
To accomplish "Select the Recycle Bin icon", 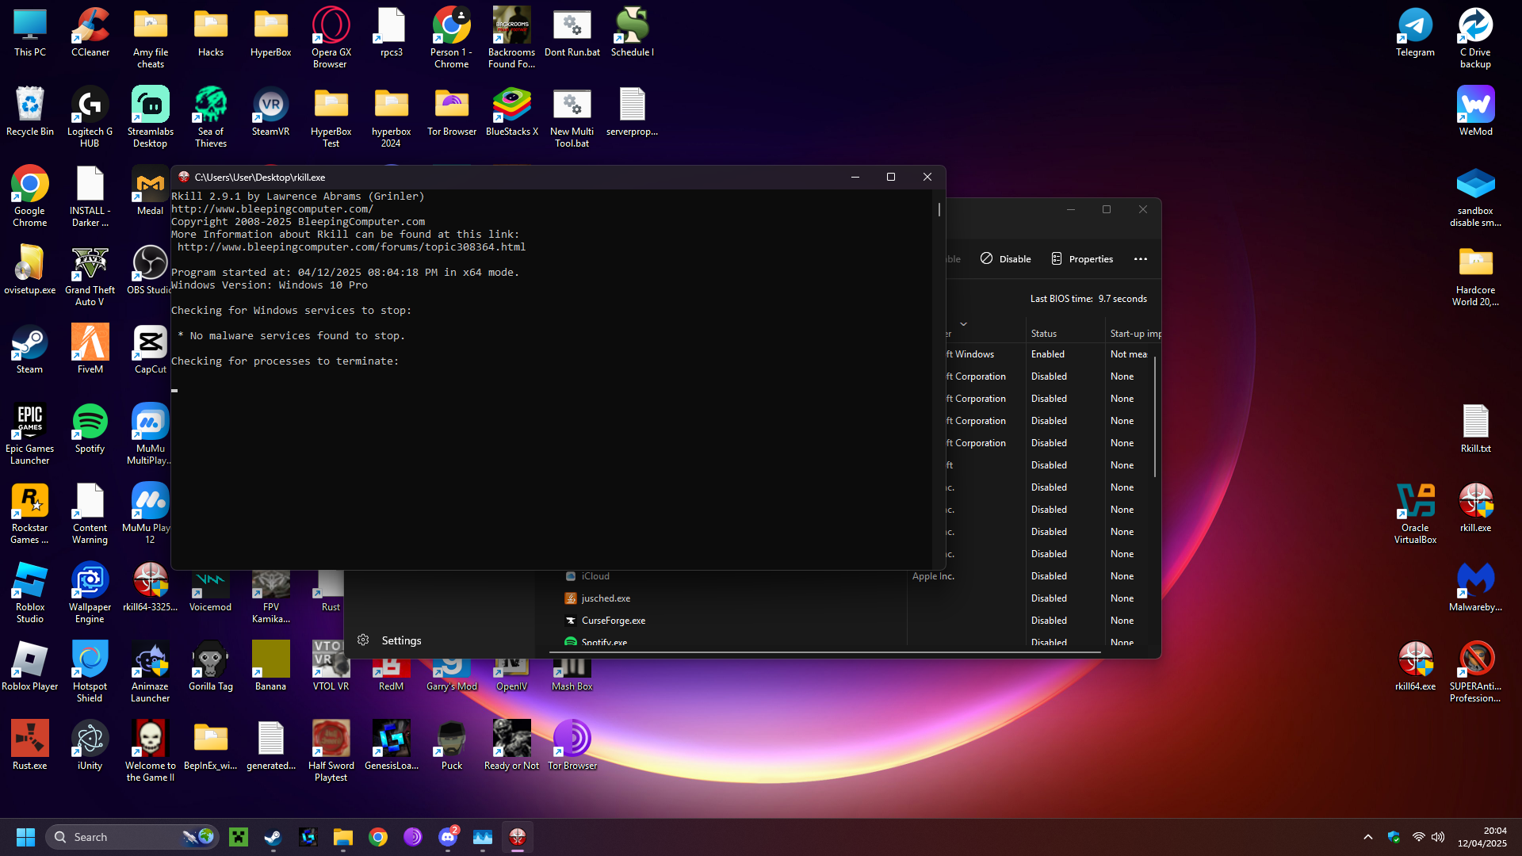I will (x=29, y=112).
